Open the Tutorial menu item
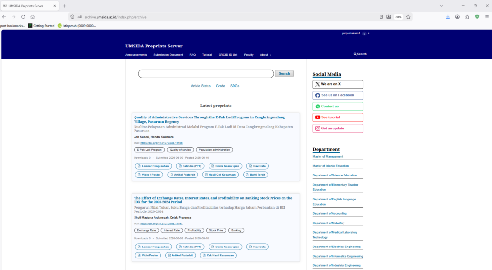Viewport: 492px width, 270px height. (x=207, y=55)
